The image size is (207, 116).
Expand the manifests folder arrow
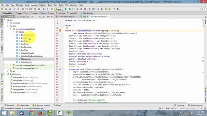8,23
